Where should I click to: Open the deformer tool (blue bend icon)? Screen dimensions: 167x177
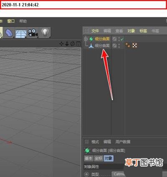[x=9, y=32]
